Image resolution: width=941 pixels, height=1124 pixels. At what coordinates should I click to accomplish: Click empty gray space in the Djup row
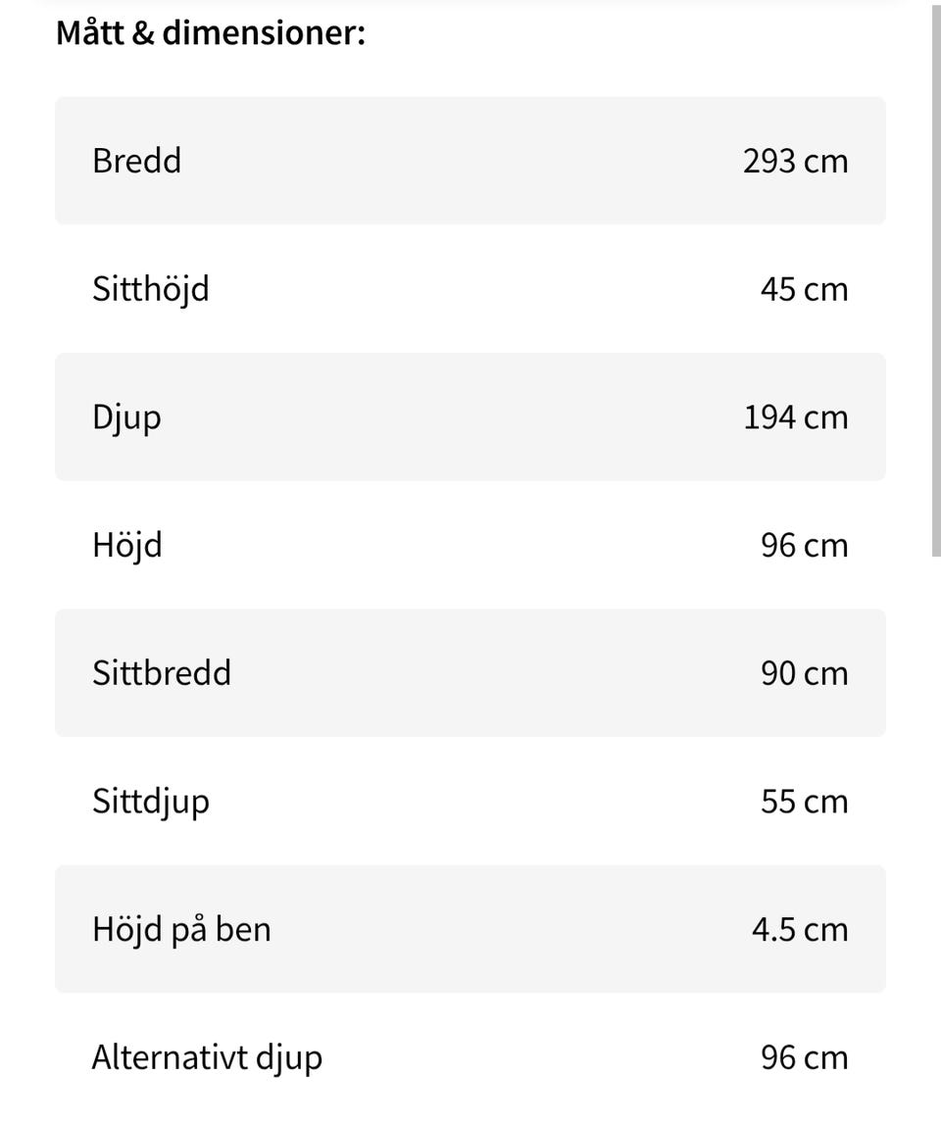tap(451, 417)
